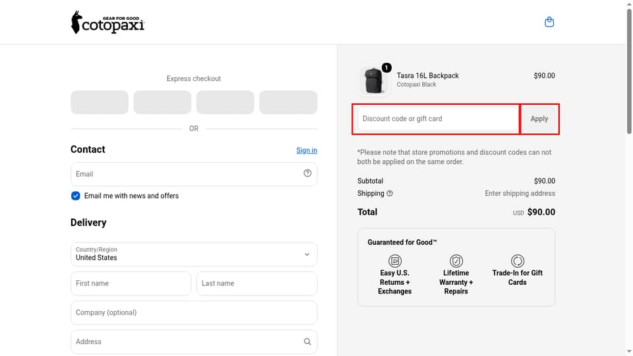Image resolution: width=633 pixels, height=356 pixels.
Task: Click the Guaranteed for Good heading
Action: click(x=402, y=242)
